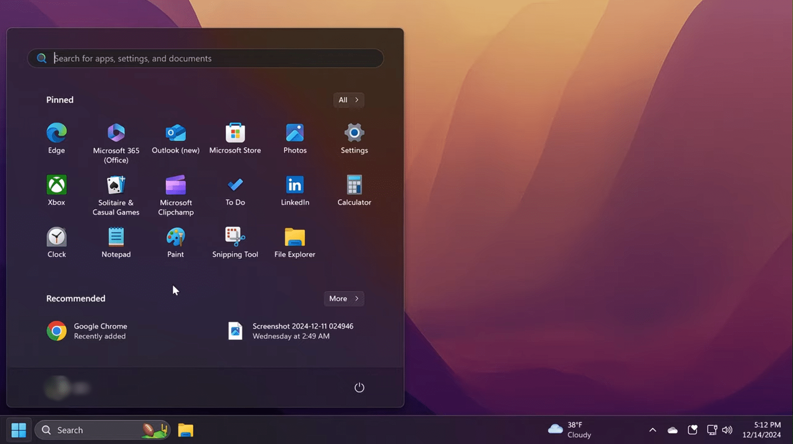Open Settings from pinned apps
Viewport: 793px width, 444px height.
[354, 138]
